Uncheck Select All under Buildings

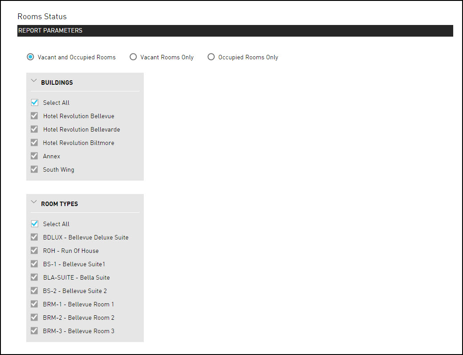click(x=34, y=102)
